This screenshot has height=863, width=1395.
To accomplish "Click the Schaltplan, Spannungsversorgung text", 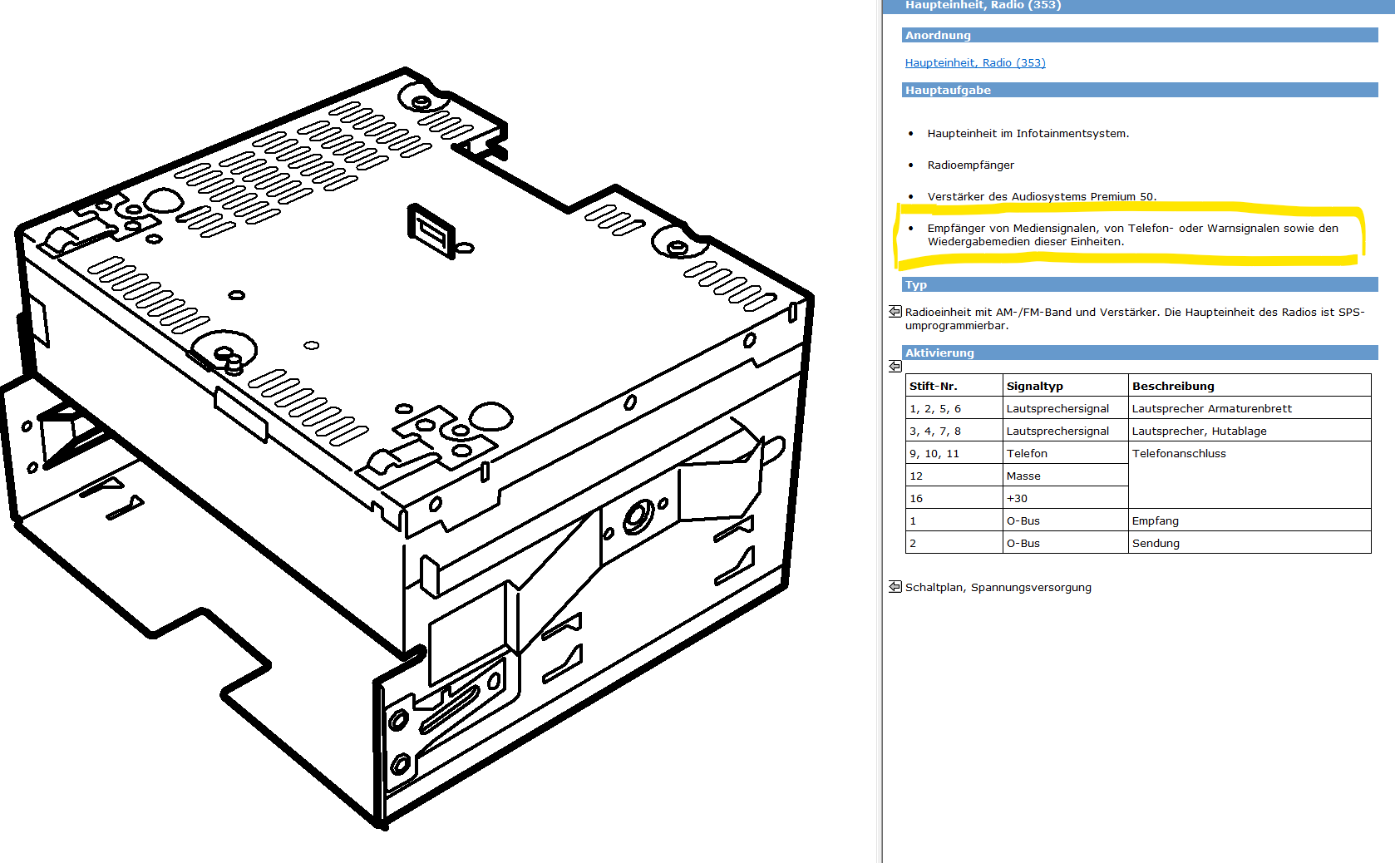I will pyautogui.click(x=998, y=587).
